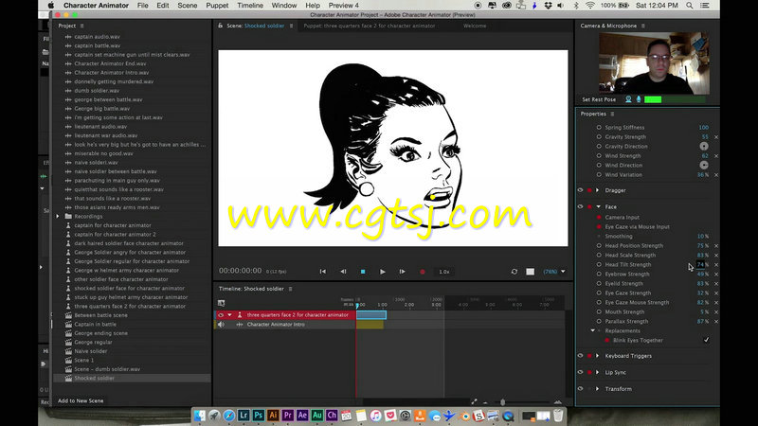
Task: Click the Shocked soldier scene name link
Action: (x=264, y=26)
